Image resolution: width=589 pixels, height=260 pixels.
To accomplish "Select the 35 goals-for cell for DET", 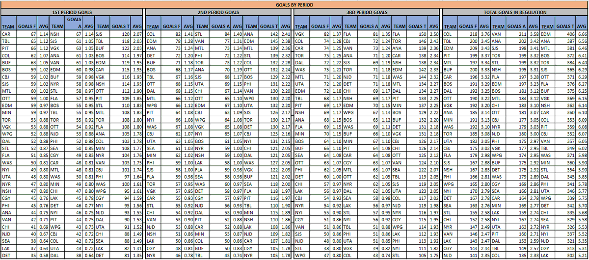I will click(27, 255).
